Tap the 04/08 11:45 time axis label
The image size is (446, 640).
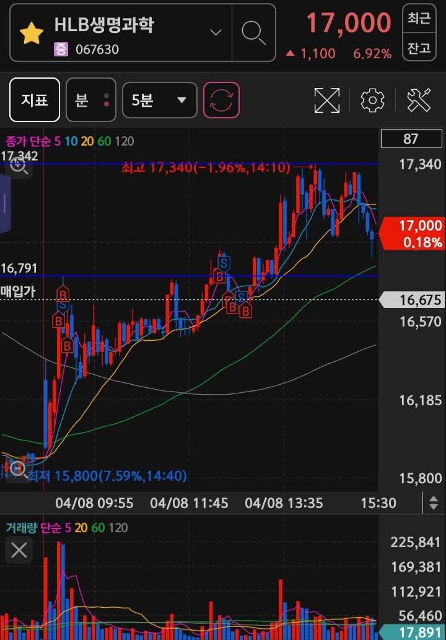coord(189,503)
